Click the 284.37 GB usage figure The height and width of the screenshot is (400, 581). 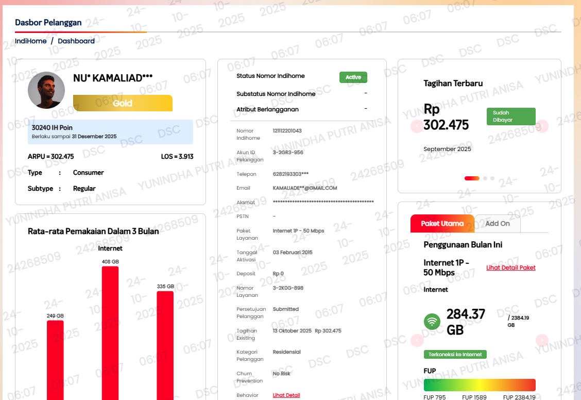pos(466,322)
